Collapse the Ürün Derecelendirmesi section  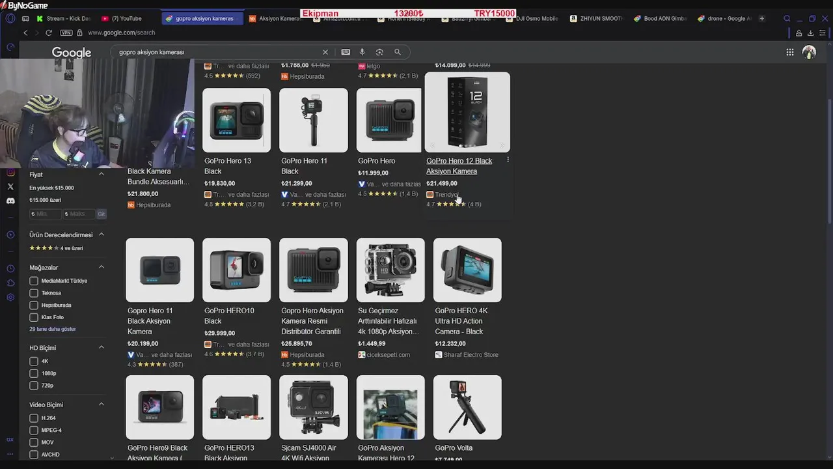(102, 234)
